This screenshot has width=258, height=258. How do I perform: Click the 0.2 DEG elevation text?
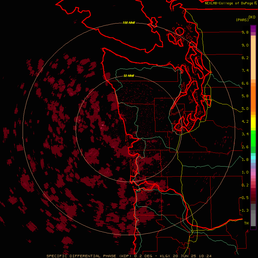click(x=143, y=256)
